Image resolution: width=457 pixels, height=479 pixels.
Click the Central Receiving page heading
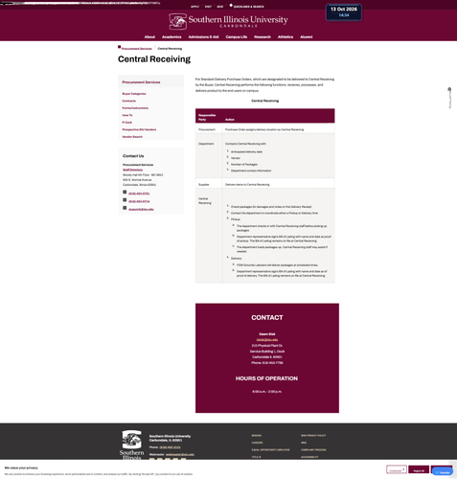point(154,59)
